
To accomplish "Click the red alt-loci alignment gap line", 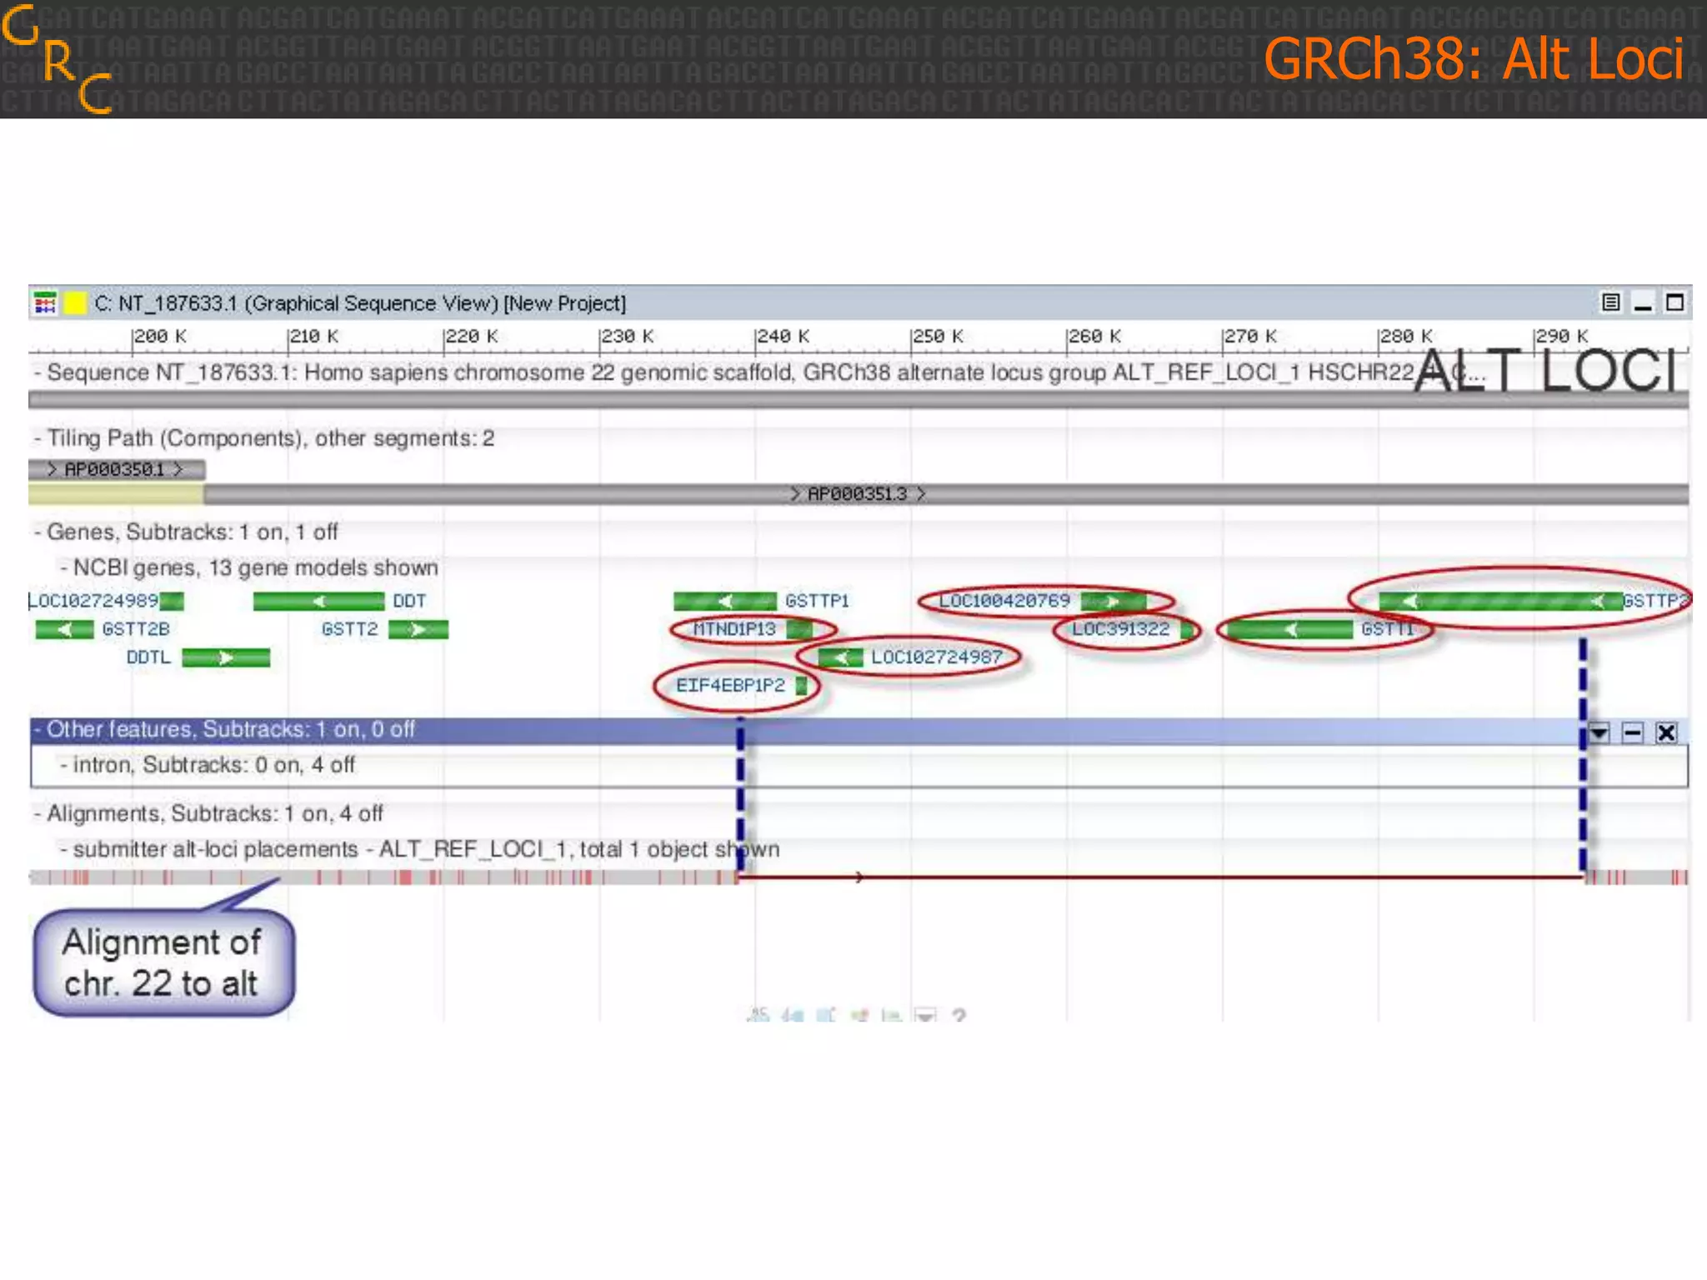I will (1162, 877).
